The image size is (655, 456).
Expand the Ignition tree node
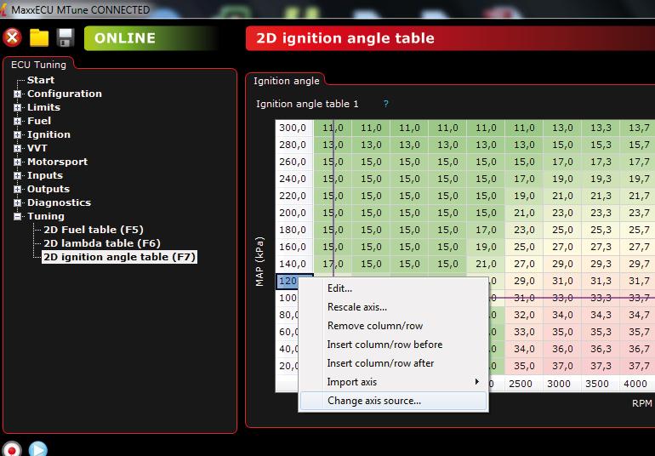coord(17,134)
